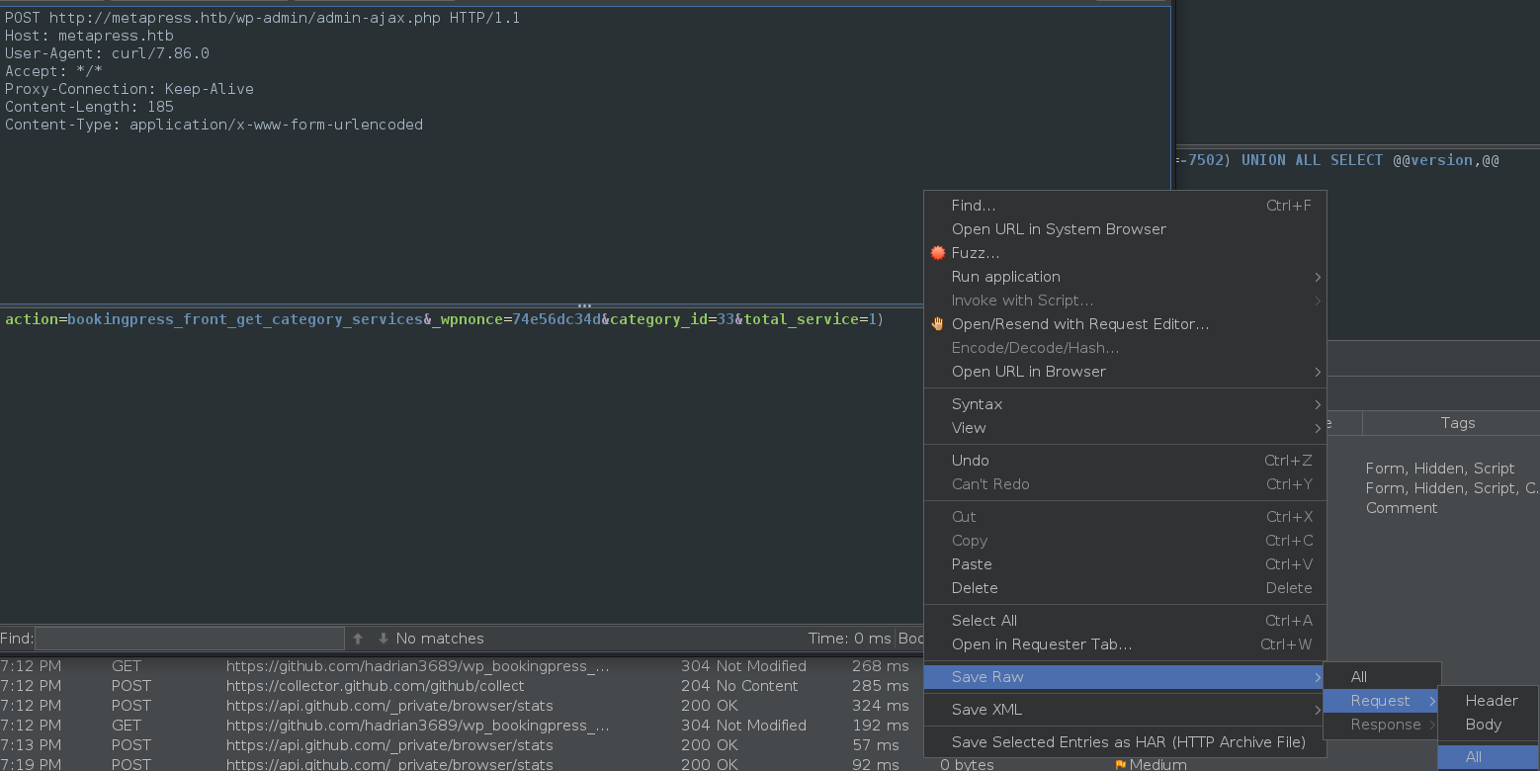
Task: Click the orange Medium risk flag icon
Action: pyautogui.click(x=1120, y=764)
